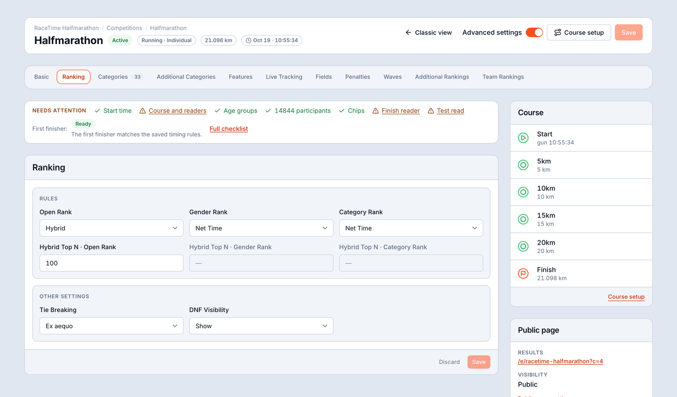
Task: Open the Category Rank dropdown
Action: 411,228
